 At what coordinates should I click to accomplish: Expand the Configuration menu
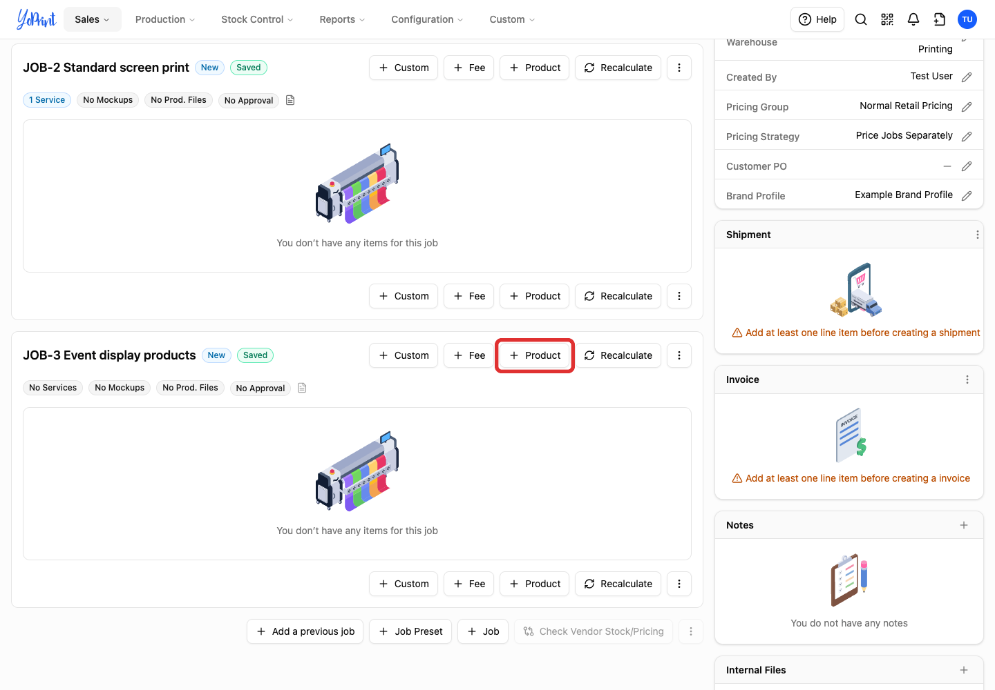coord(427,19)
